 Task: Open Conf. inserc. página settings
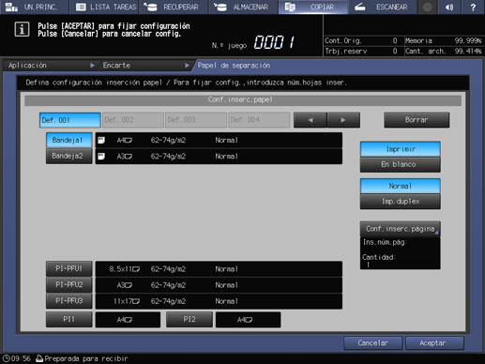pyautogui.click(x=401, y=229)
